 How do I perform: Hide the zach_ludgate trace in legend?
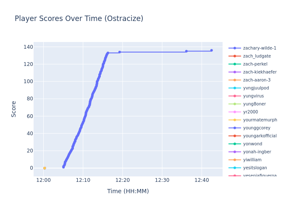[257, 56]
